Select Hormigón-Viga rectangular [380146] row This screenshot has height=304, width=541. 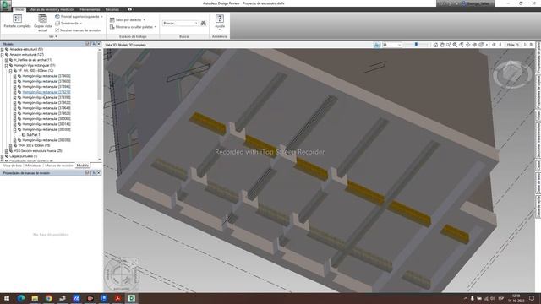point(46,124)
